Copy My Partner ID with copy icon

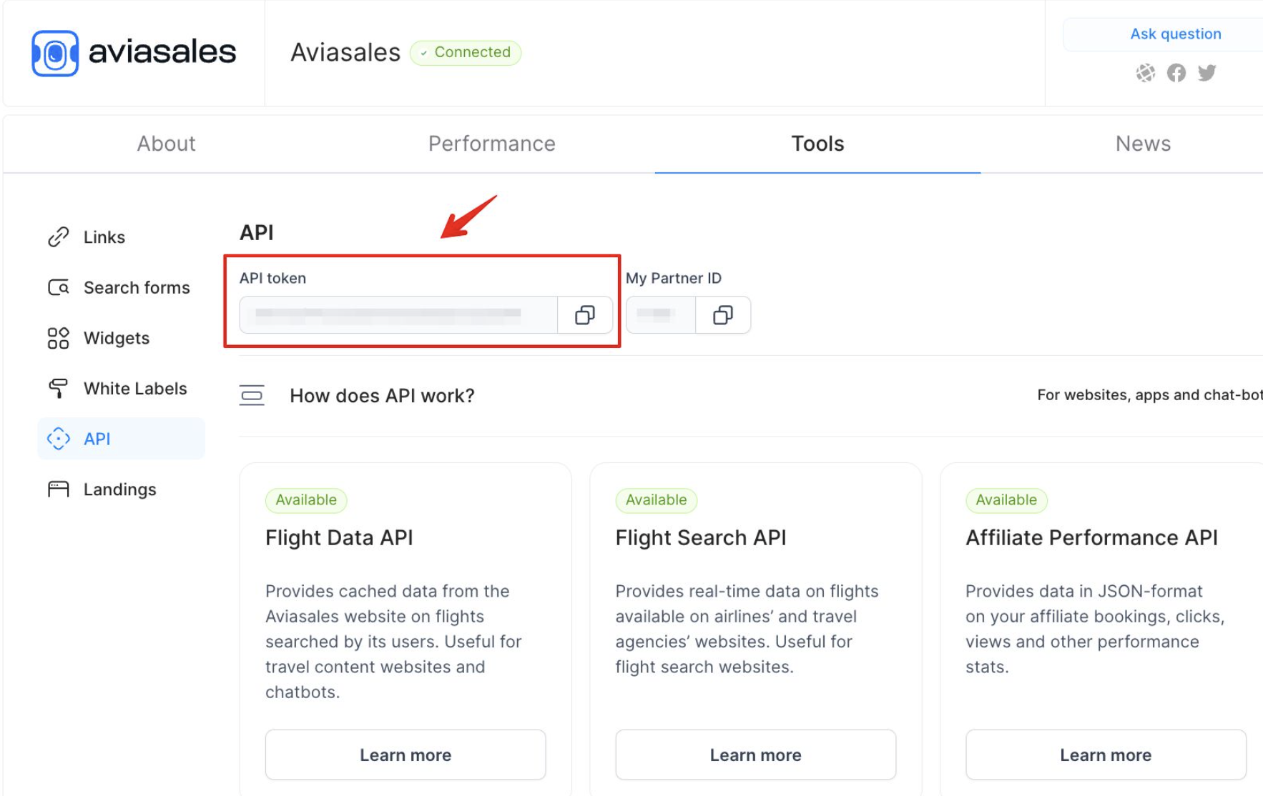(723, 315)
